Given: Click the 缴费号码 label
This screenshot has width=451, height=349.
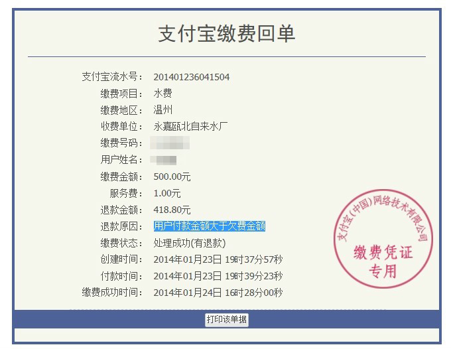Looking at the screenshot, I should pos(121,143).
